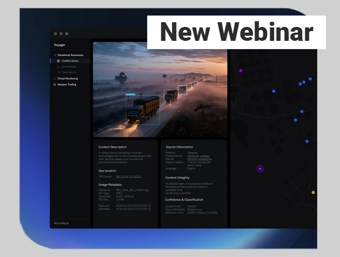
Task: Open Deep Search in the sidebar
Action: [69, 72]
